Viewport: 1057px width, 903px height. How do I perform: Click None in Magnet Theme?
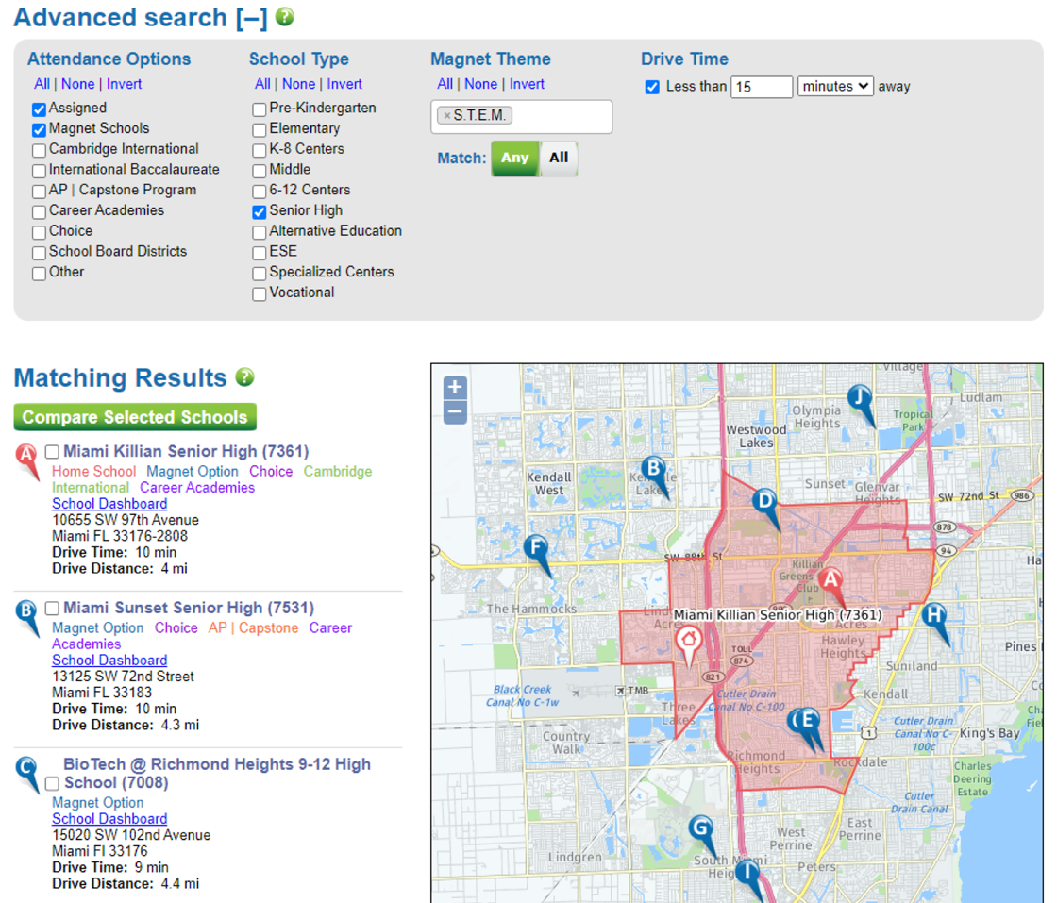[480, 84]
